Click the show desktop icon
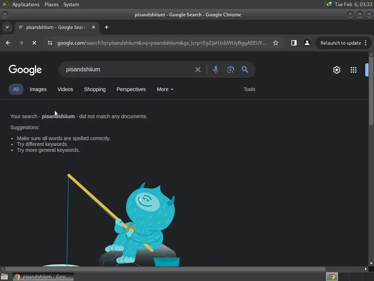Screen dimensions: 374x281 coord(4,277)
